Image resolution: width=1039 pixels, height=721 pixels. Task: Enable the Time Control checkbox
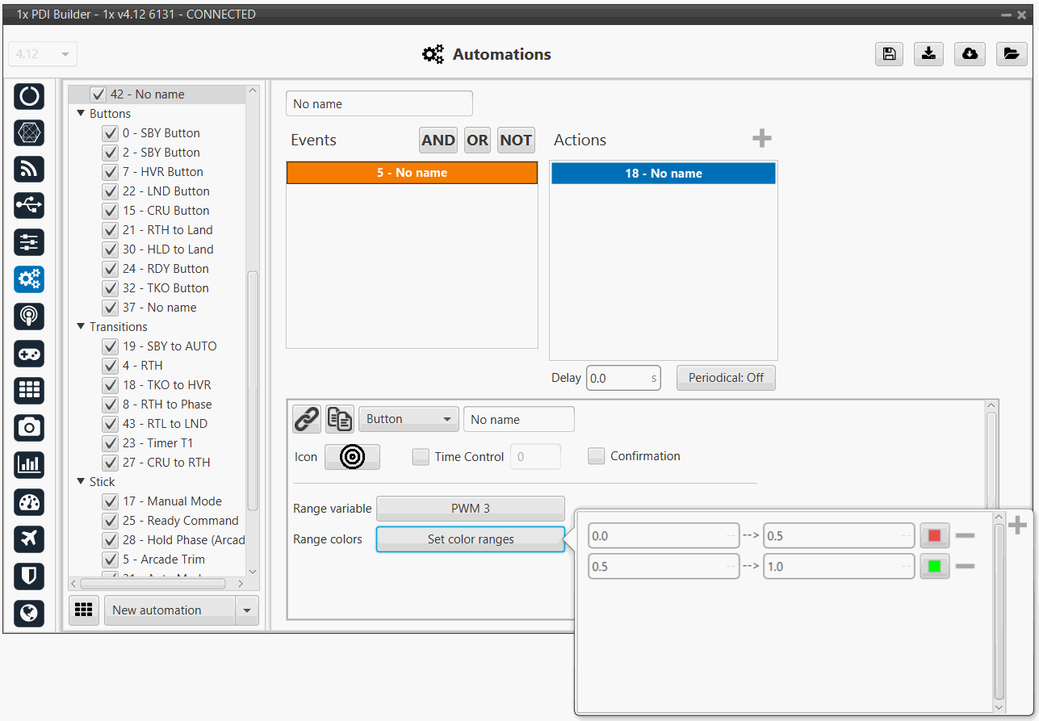pos(421,457)
